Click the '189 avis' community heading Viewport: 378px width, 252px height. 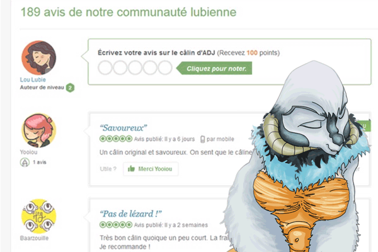(129, 12)
